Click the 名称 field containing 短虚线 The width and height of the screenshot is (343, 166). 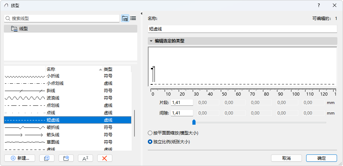[242, 29]
